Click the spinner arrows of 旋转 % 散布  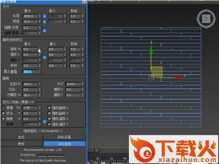pos(83,49)
